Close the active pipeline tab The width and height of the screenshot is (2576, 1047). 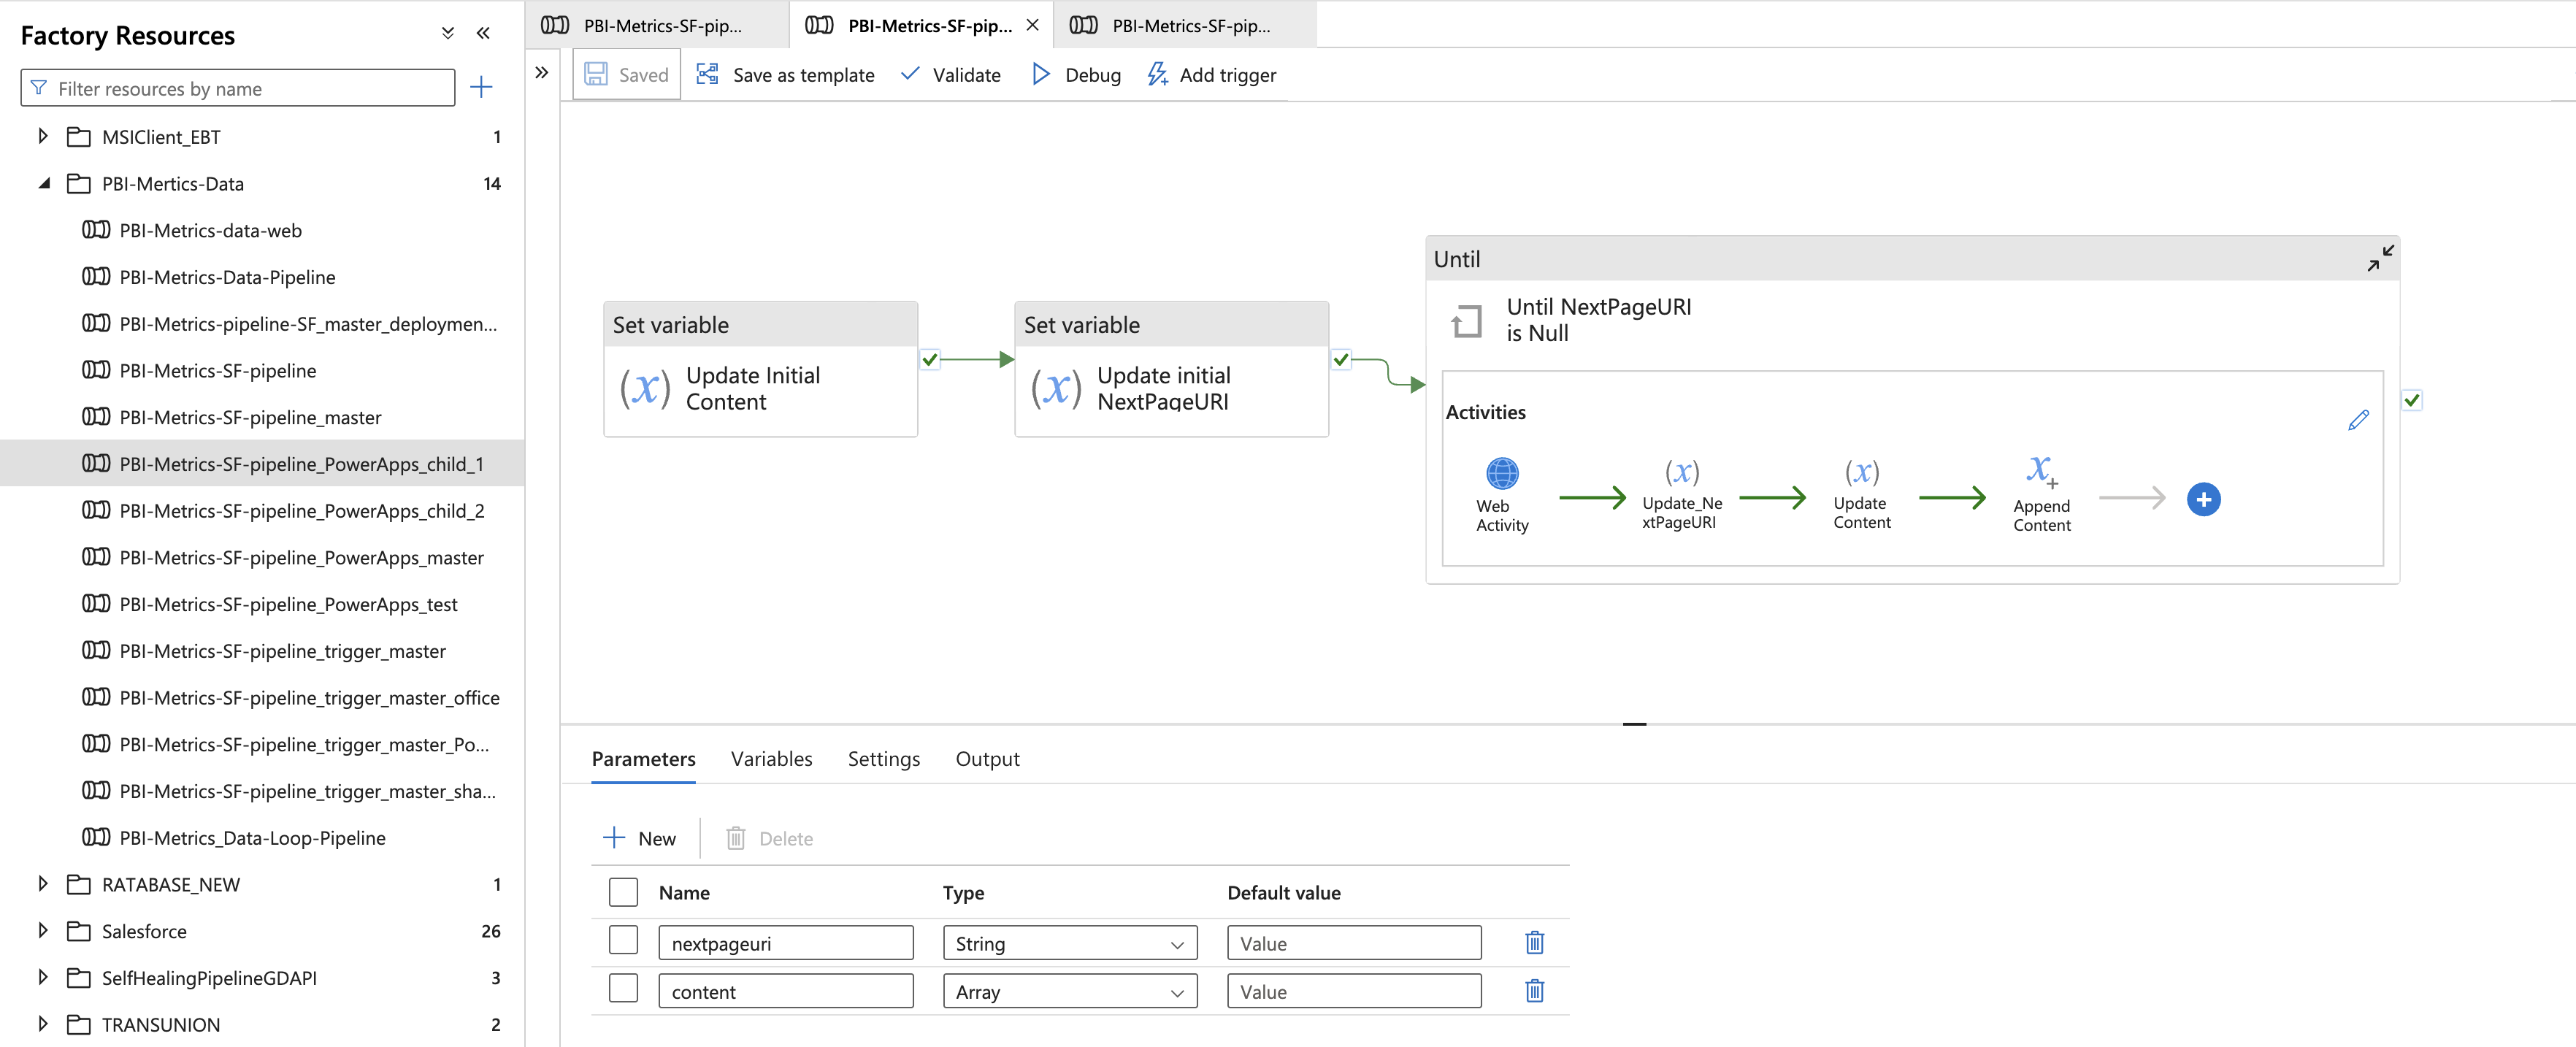click(1033, 25)
